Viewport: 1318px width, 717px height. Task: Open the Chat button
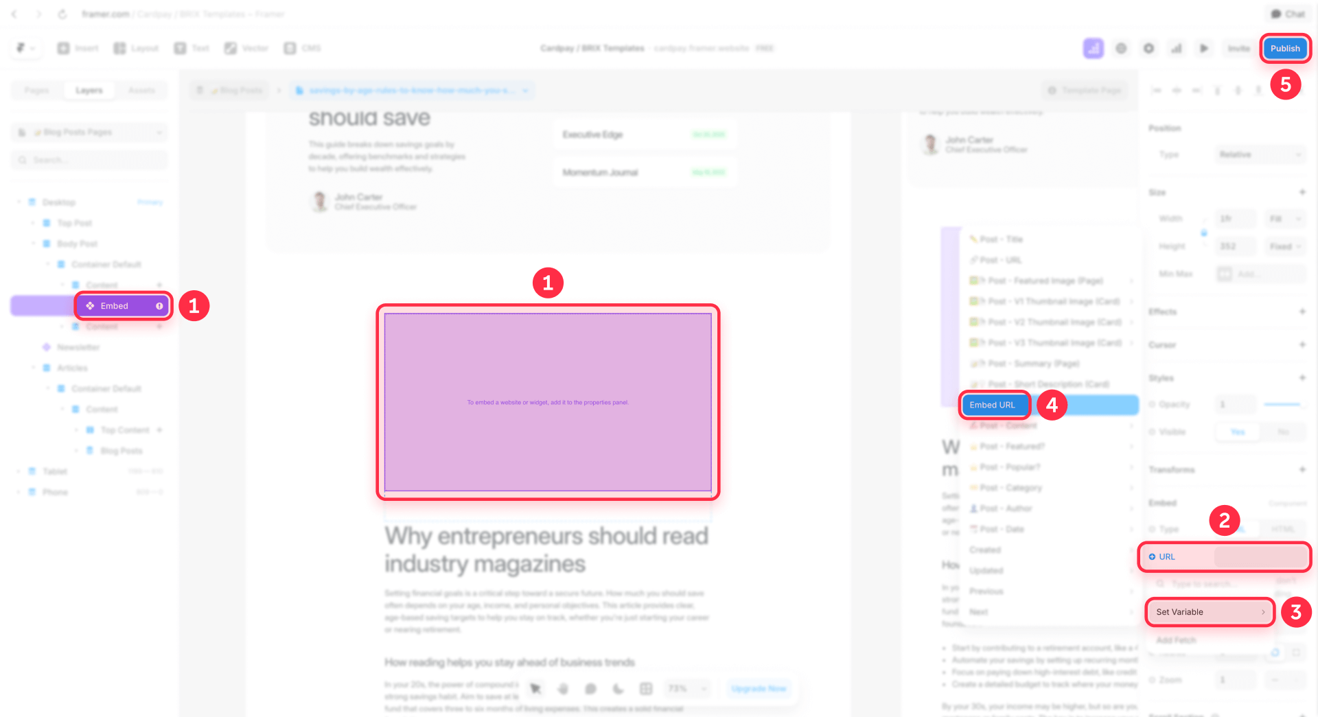coord(1287,14)
